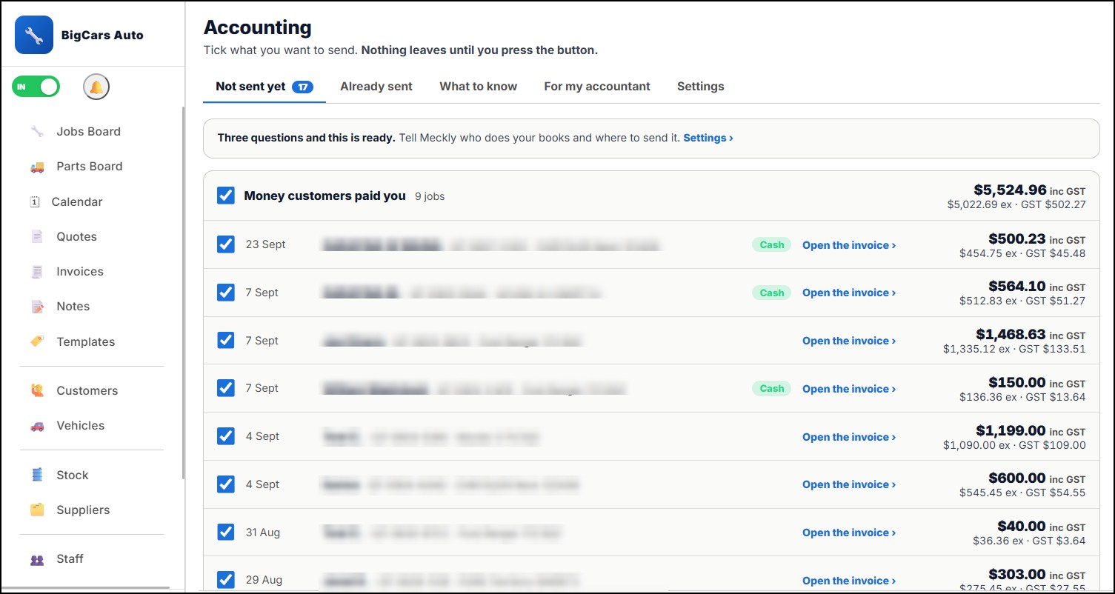
Task: Open the 'What to know' tab
Action: pos(479,87)
